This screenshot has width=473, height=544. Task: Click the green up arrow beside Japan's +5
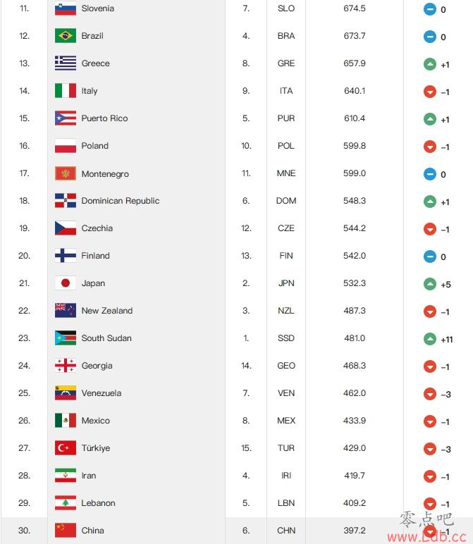(429, 284)
